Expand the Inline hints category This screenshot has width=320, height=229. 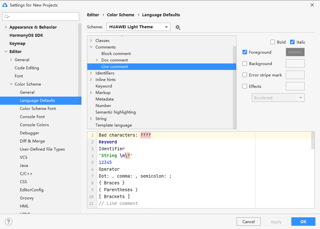click(91, 80)
